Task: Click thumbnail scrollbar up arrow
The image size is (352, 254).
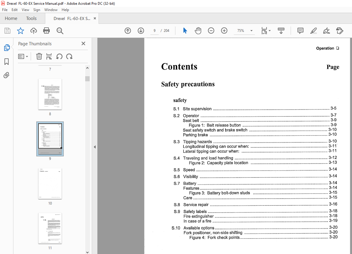Action: coord(87,68)
